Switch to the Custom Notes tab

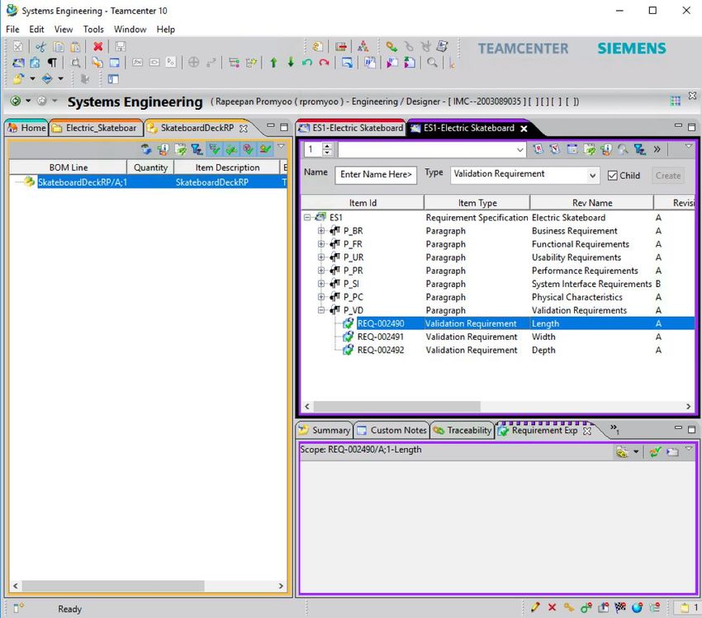391,430
